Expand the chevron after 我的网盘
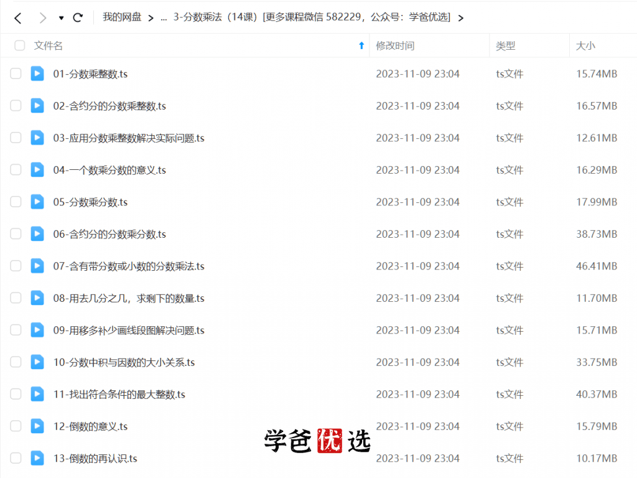Screen dimensions: 637x478 151,18
